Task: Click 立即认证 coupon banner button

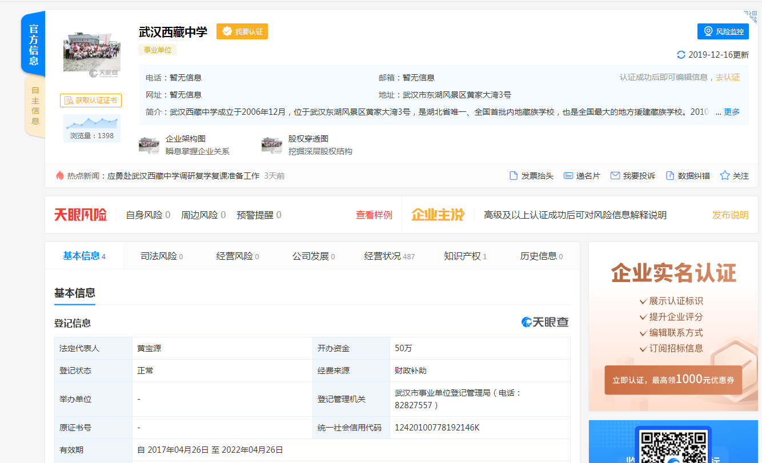Action: pos(673,380)
